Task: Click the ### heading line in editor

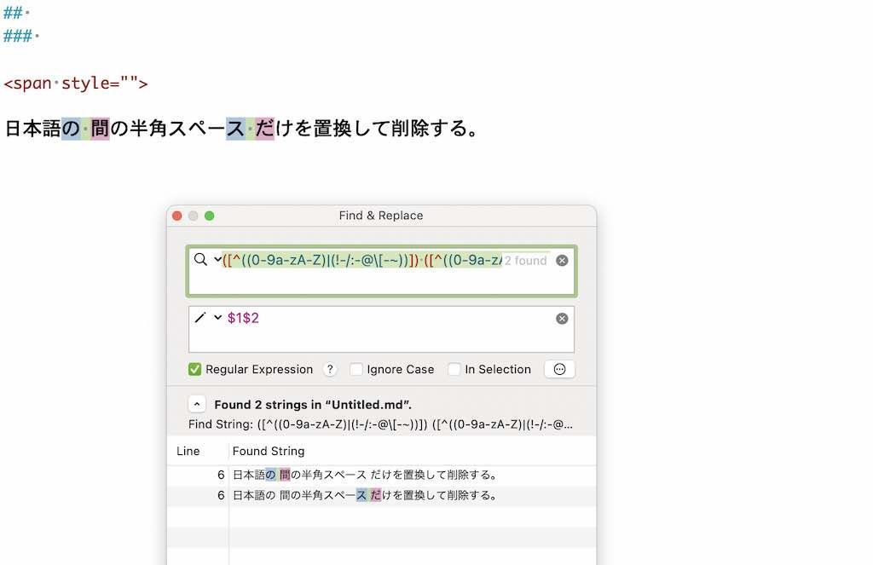Action: tap(20, 36)
